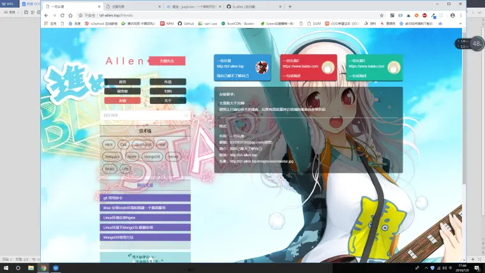This screenshot has height=273, width=485.
Task: Open the can i use bookmark
Action: click(x=207, y=24)
